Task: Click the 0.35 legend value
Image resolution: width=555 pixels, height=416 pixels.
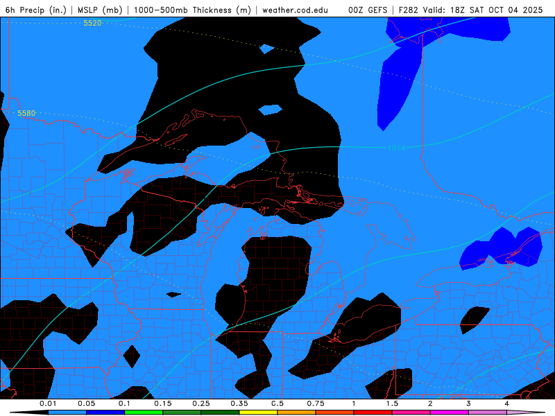Action: point(239,404)
